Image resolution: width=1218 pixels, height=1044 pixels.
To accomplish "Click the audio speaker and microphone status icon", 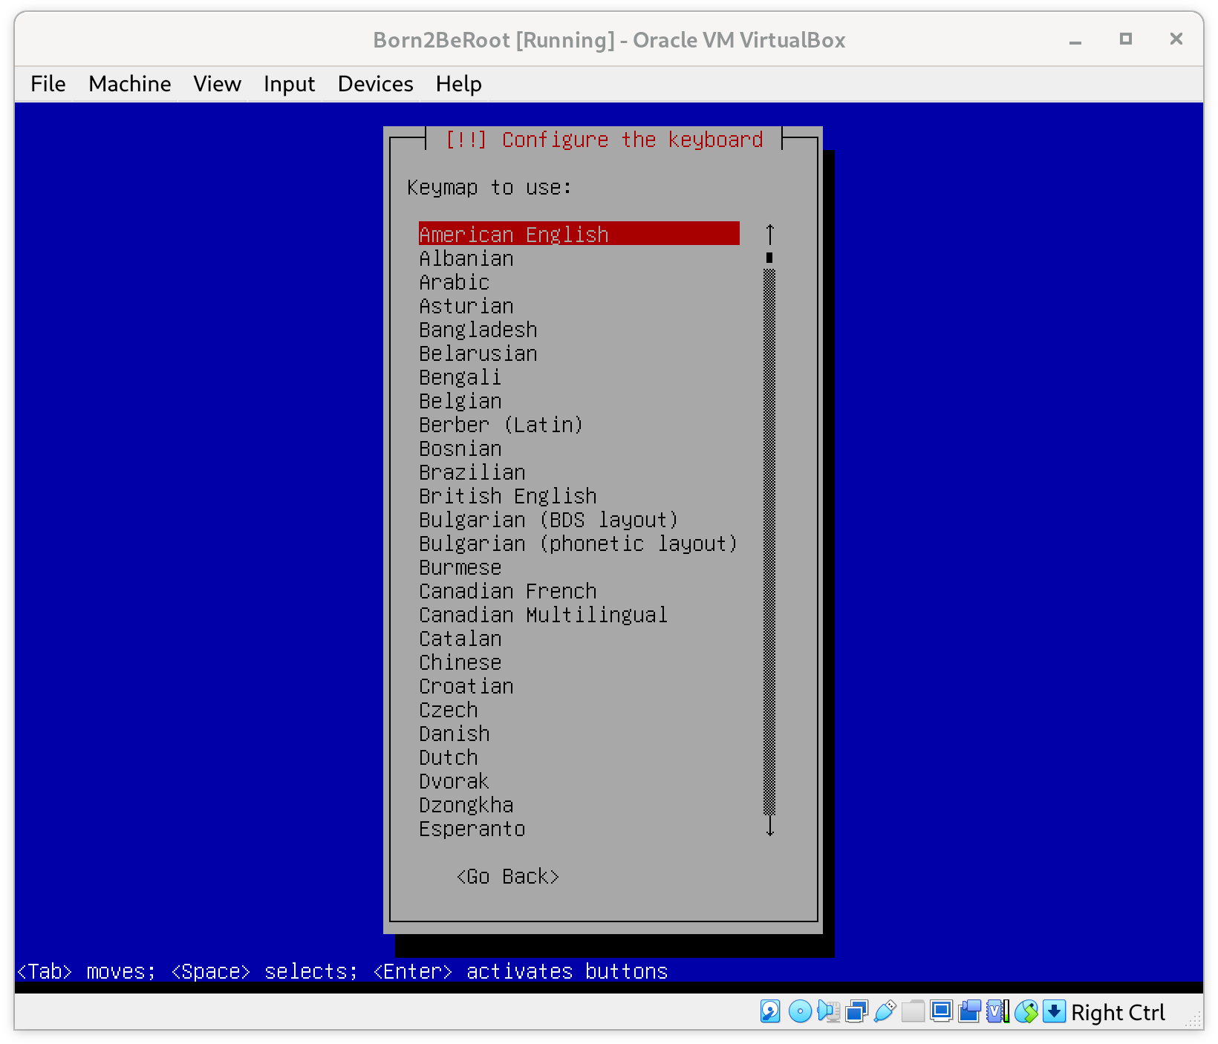I will coord(828,1011).
